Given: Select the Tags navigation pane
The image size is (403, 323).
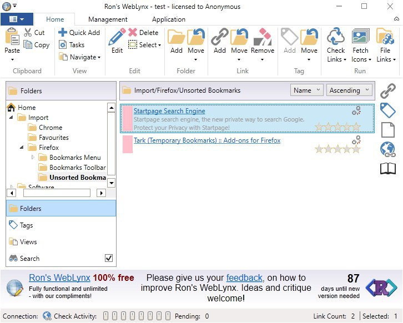Looking at the screenshot, I should [61, 225].
